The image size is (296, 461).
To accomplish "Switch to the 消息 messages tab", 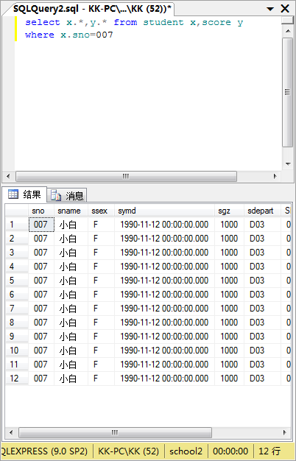I will [67, 195].
